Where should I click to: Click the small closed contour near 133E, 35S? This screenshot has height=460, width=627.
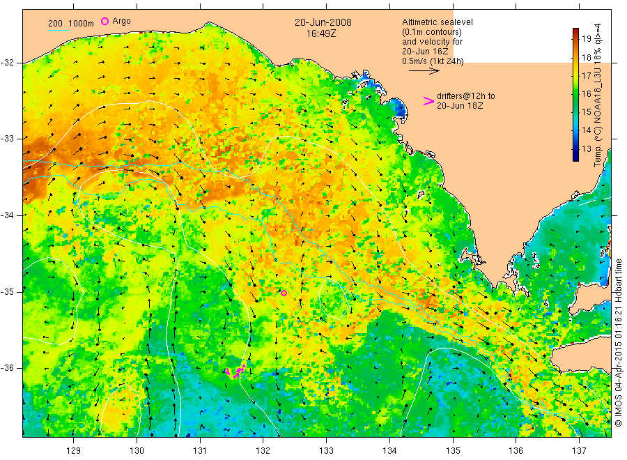[334, 300]
